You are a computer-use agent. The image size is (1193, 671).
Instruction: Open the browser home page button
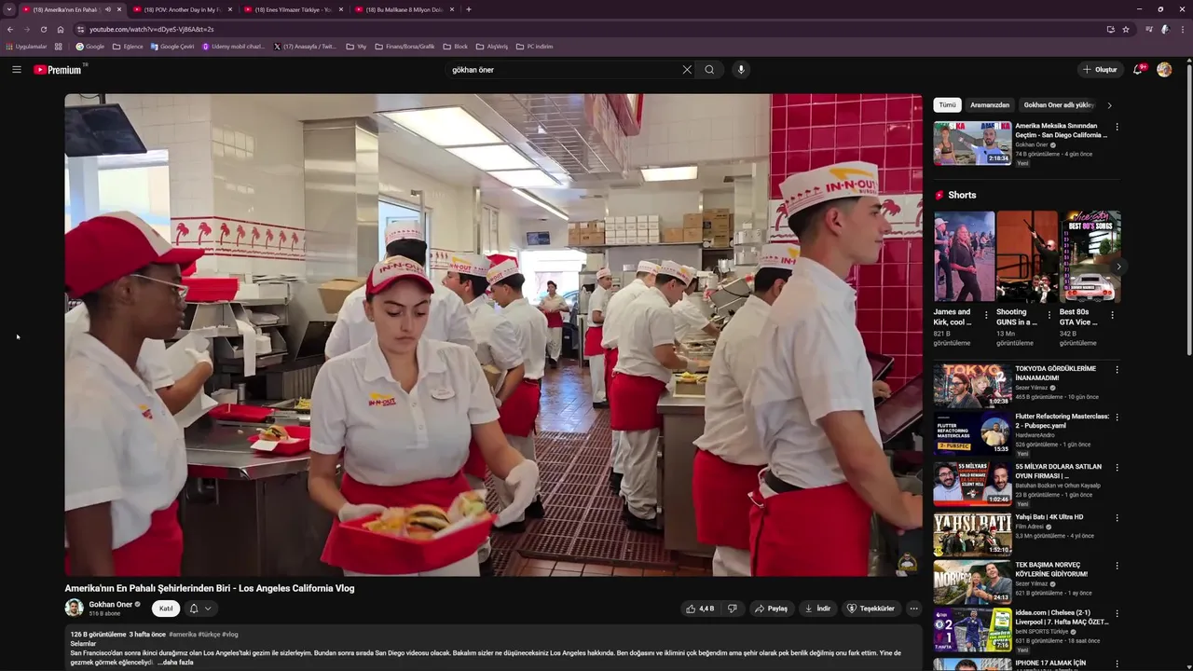pos(61,29)
